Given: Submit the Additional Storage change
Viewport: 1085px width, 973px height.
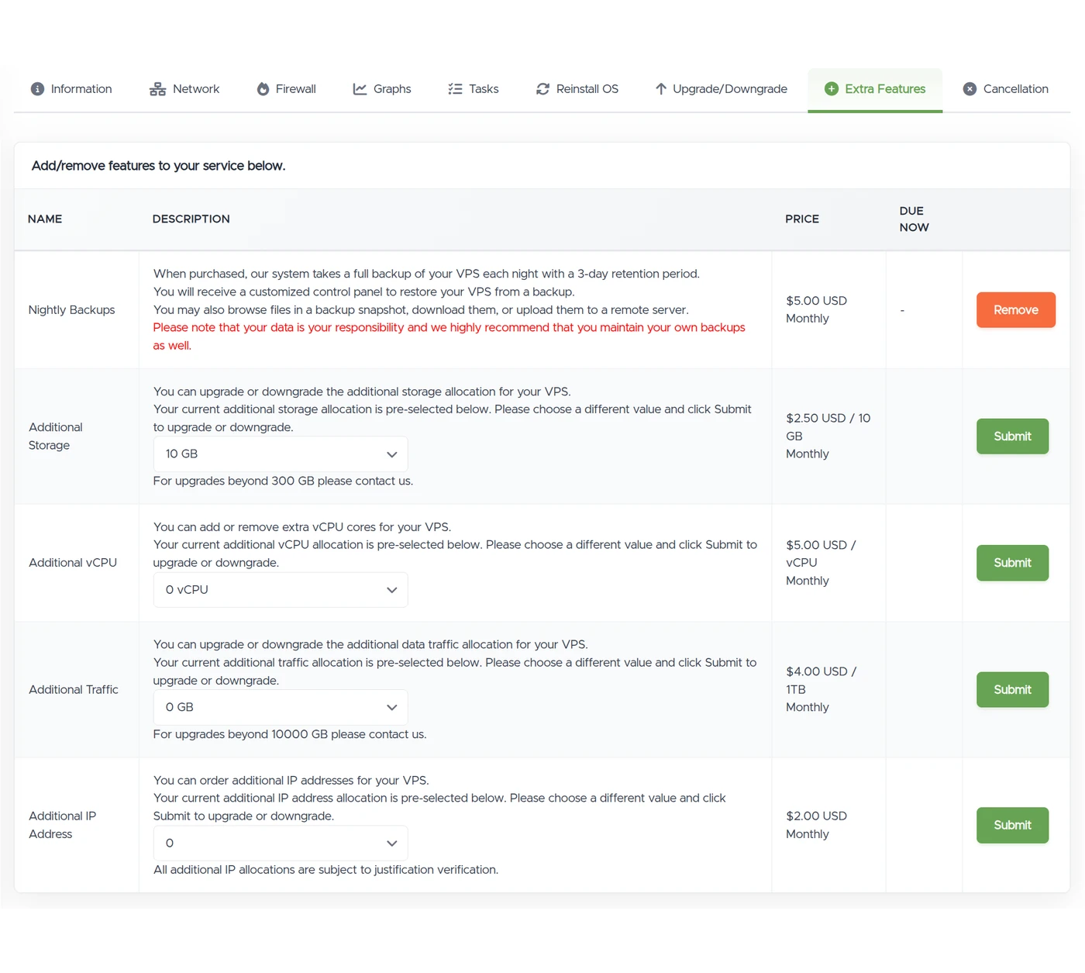Looking at the screenshot, I should (1012, 436).
